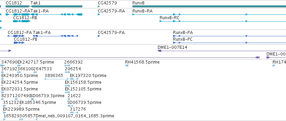
Task: Click the EK242717.5prime EST arrows
Action: click(19, 66)
